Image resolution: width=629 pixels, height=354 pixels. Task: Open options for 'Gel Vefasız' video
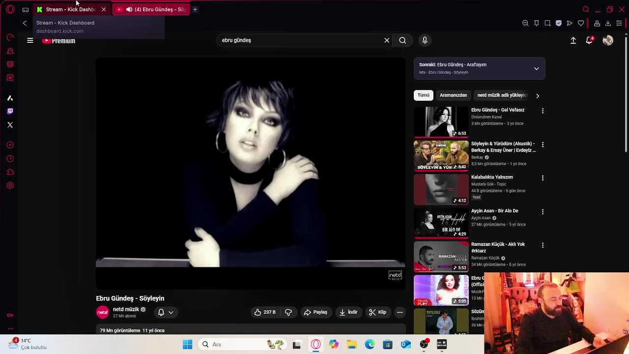tap(543, 111)
